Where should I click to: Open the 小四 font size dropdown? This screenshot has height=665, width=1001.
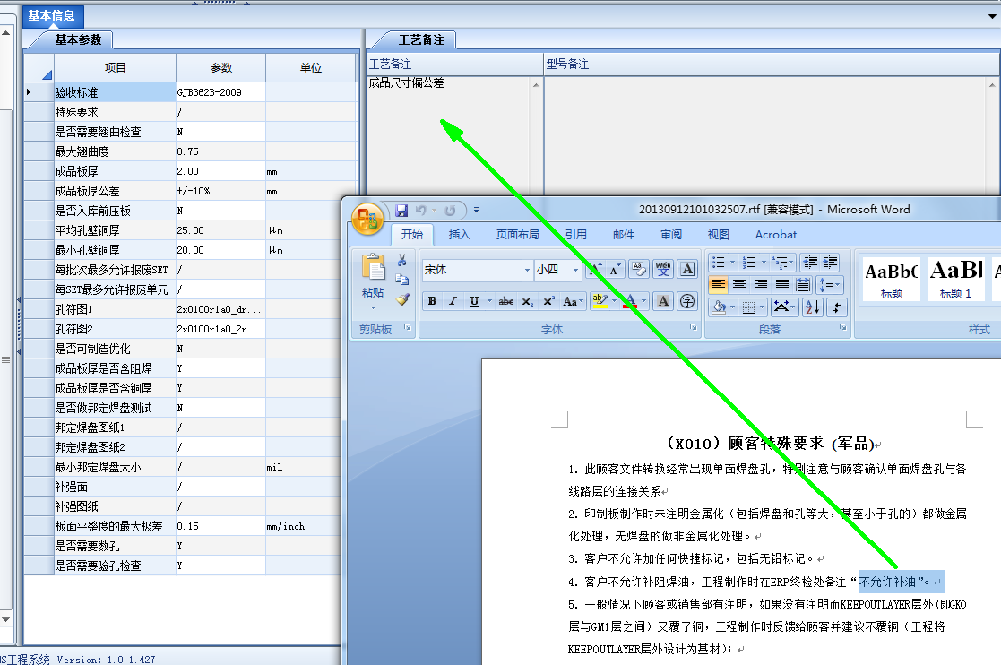pyautogui.click(x=575, y=270)
